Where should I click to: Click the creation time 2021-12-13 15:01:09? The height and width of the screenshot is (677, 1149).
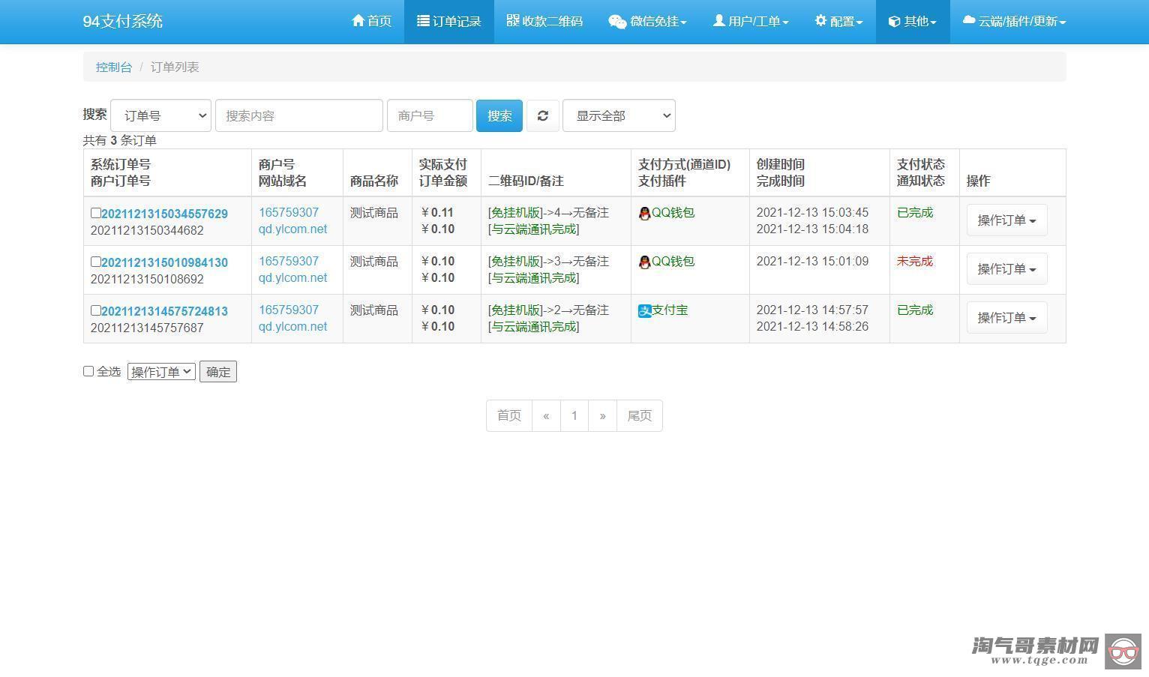pyautogui.click(x=812, y=262)
